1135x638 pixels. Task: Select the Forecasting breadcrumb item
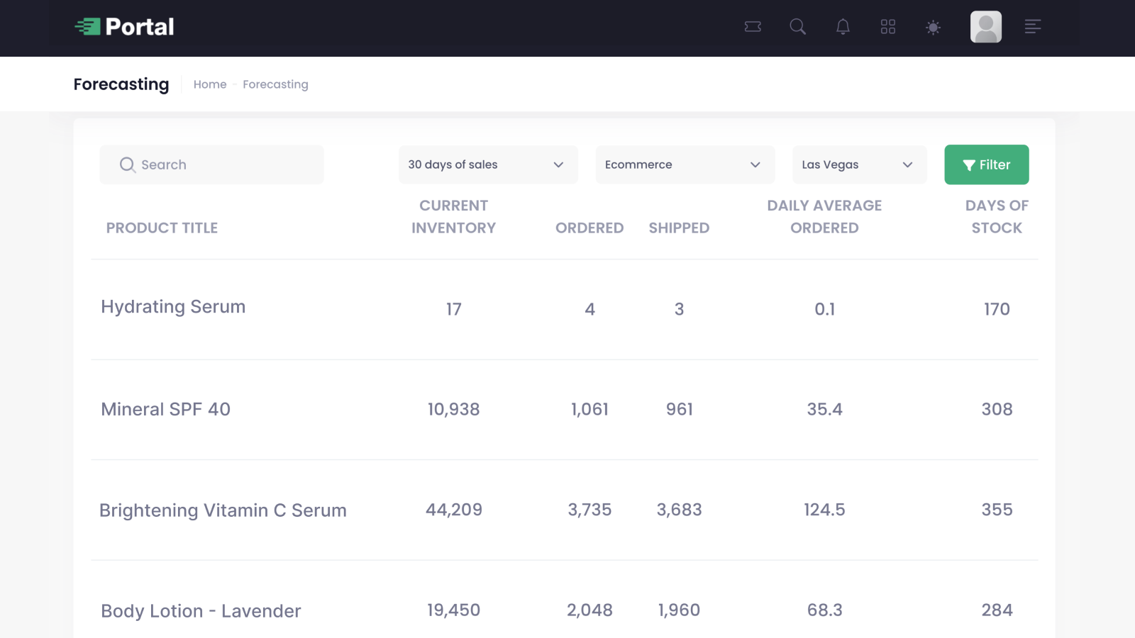275,84
